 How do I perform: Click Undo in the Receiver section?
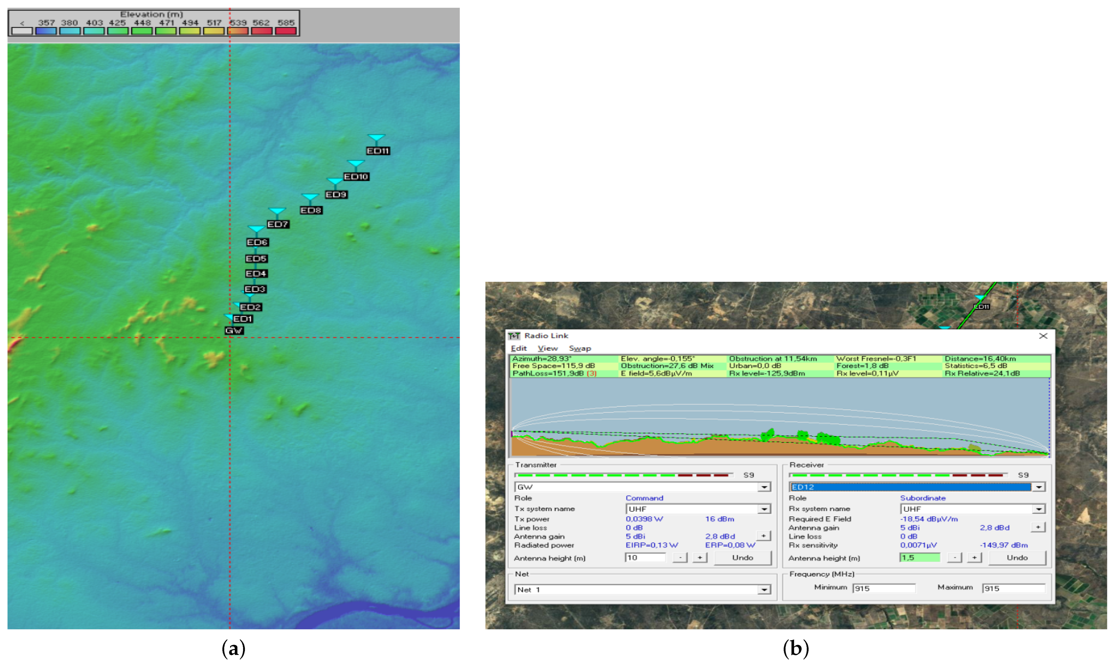point(1017,558)
